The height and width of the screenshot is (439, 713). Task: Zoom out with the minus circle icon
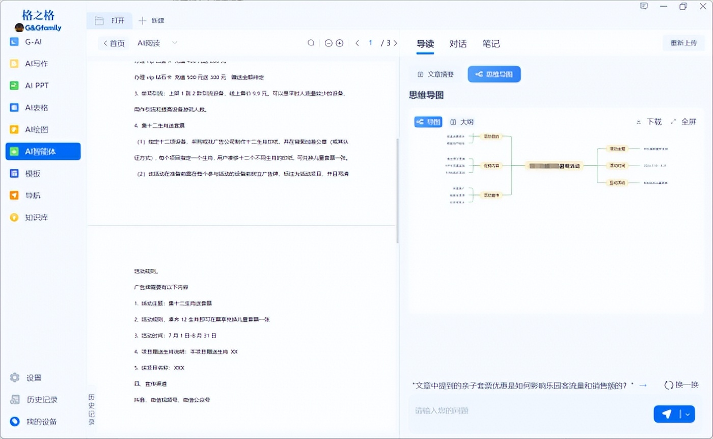328,43
